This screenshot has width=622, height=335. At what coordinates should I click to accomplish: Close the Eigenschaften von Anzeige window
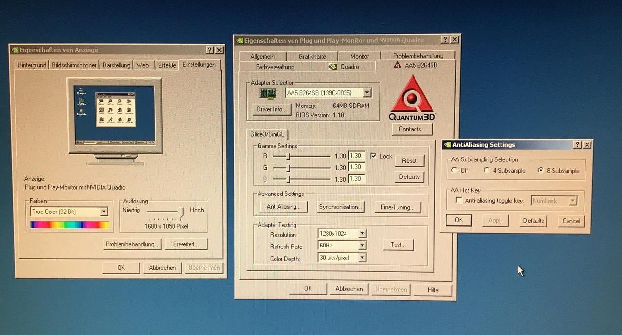[x=219, y=50]
